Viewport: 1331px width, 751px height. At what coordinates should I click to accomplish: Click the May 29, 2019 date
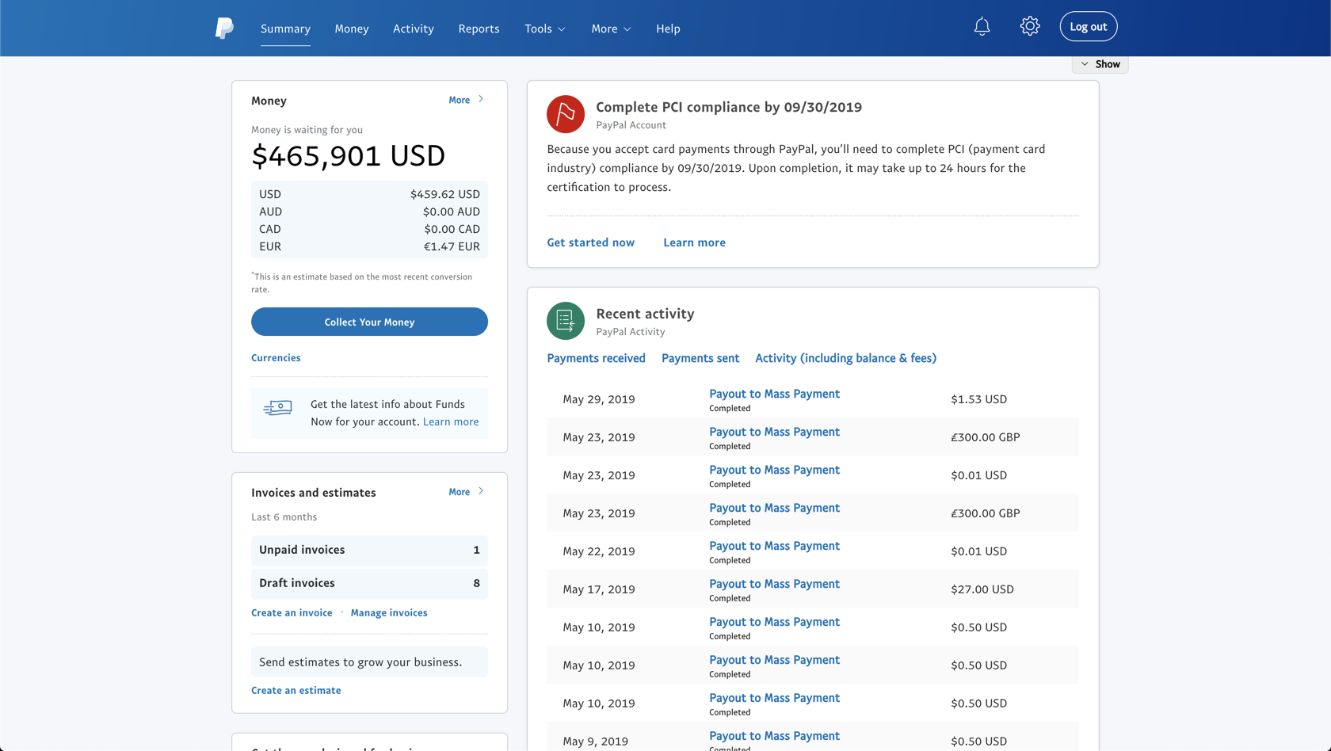coord(599,399)
